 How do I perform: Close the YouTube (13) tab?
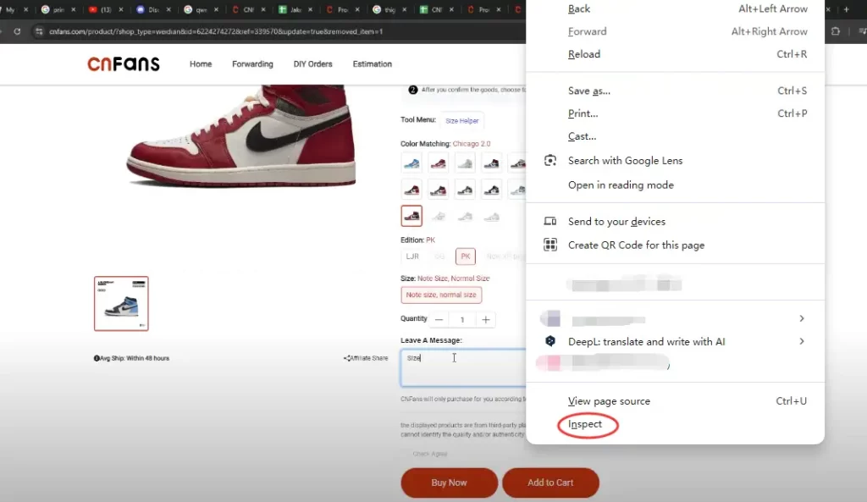click(121, 9)
